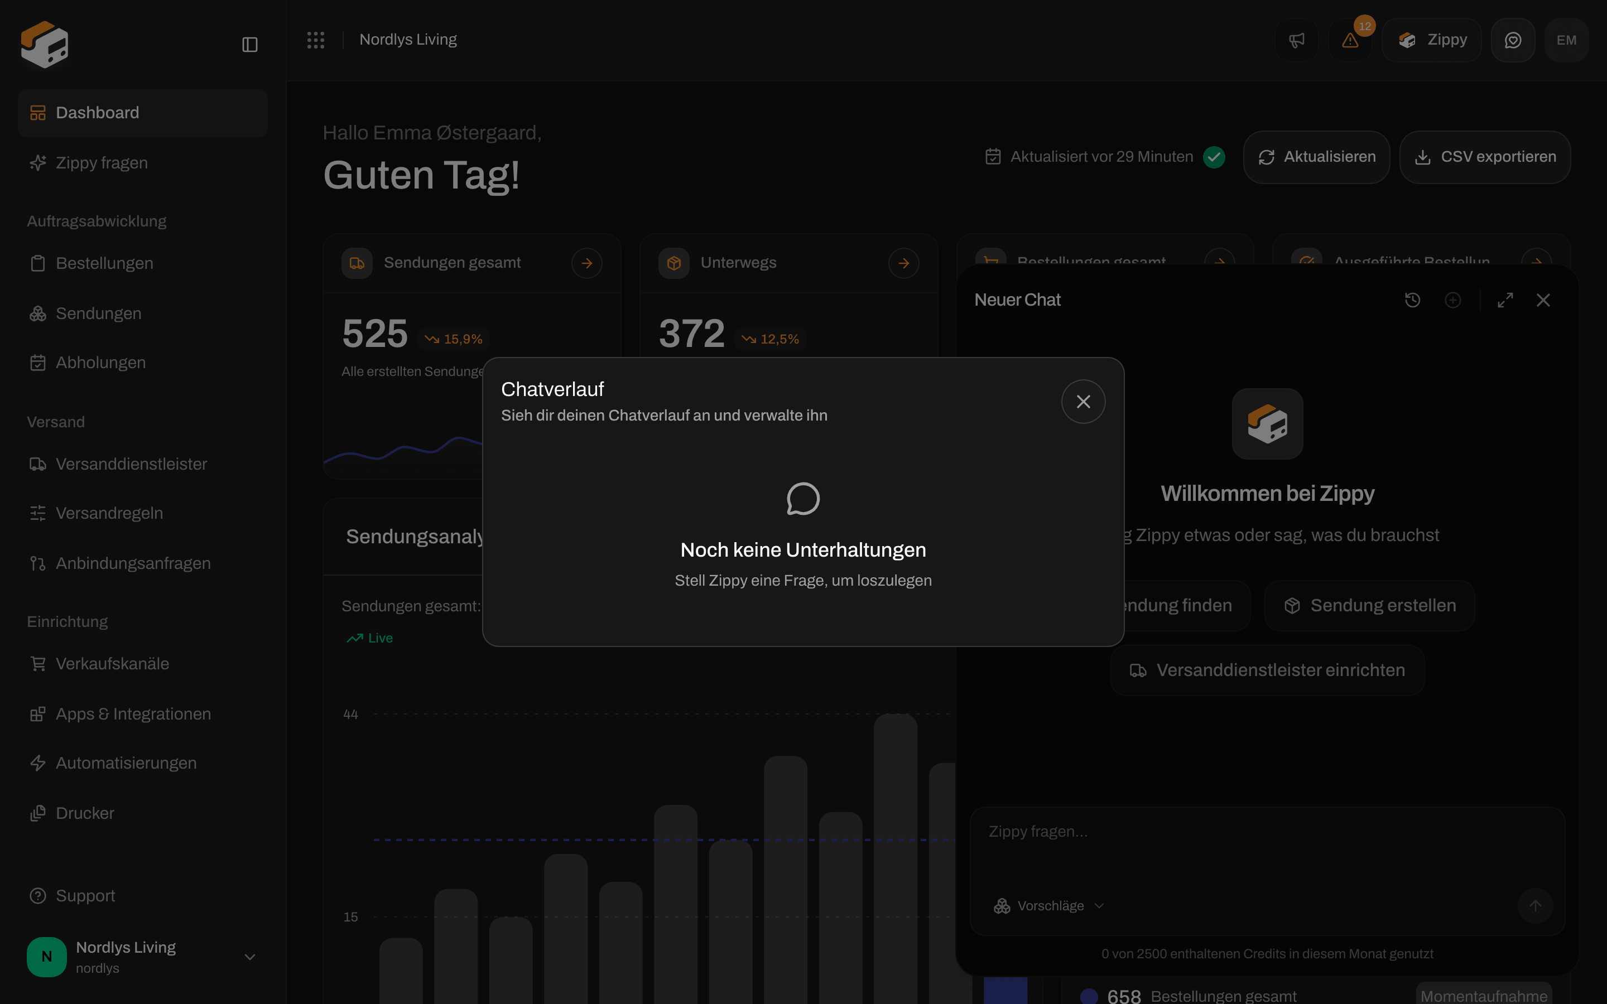1607x1004 pixels.
Task: Open Versandregeln page
Action: (143, 513)
